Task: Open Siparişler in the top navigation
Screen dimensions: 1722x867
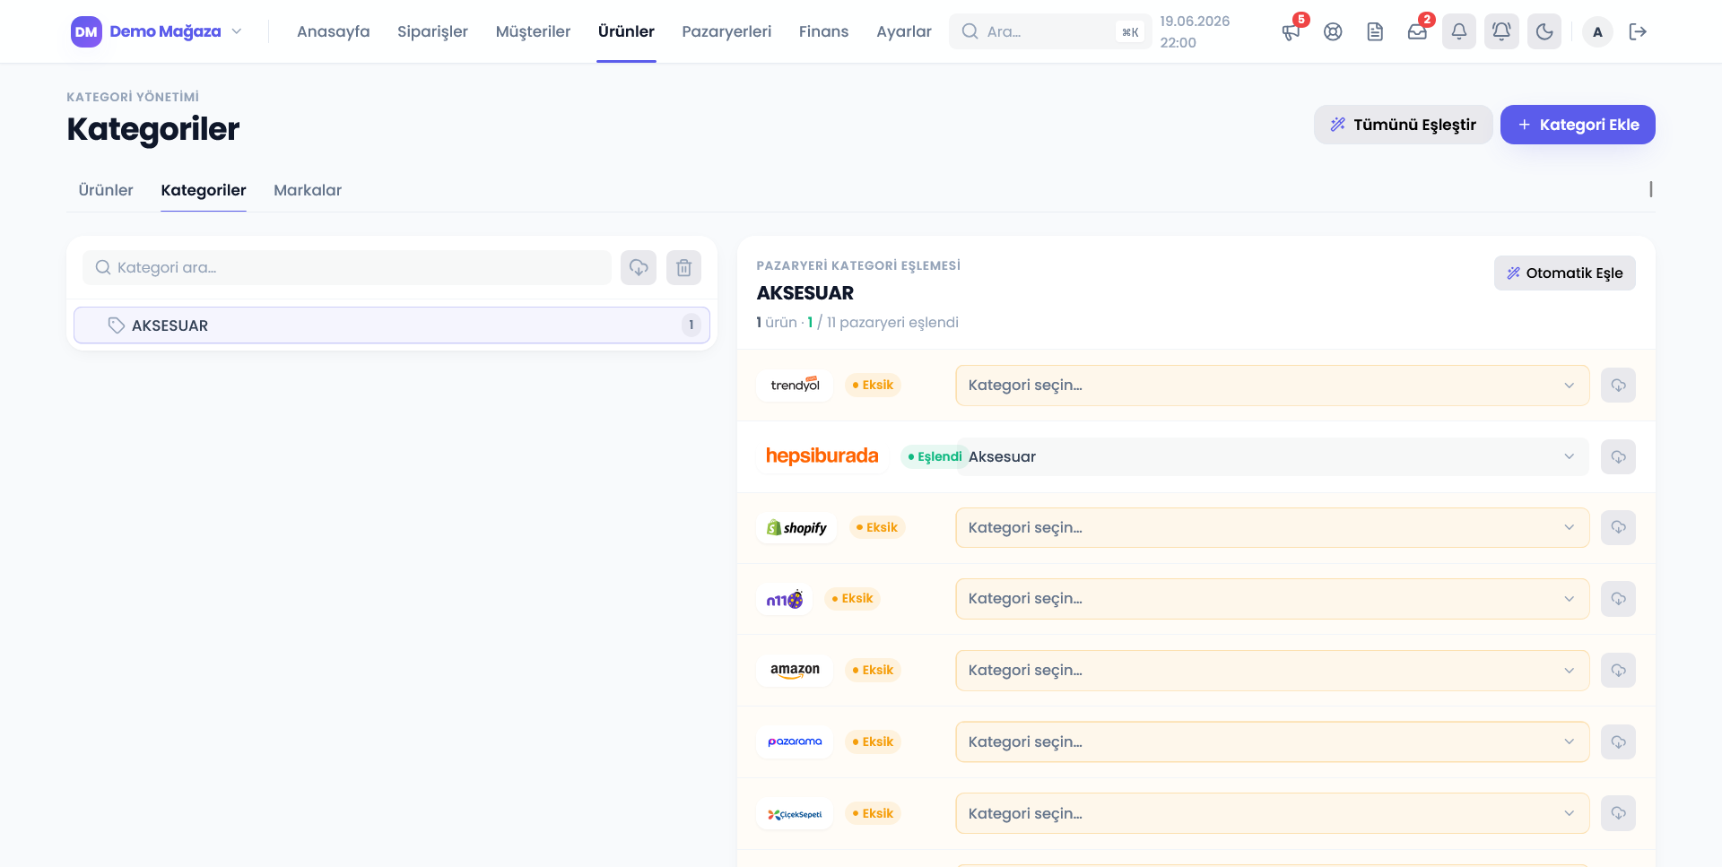Action: pyautogui.click(x=432, y=31)
